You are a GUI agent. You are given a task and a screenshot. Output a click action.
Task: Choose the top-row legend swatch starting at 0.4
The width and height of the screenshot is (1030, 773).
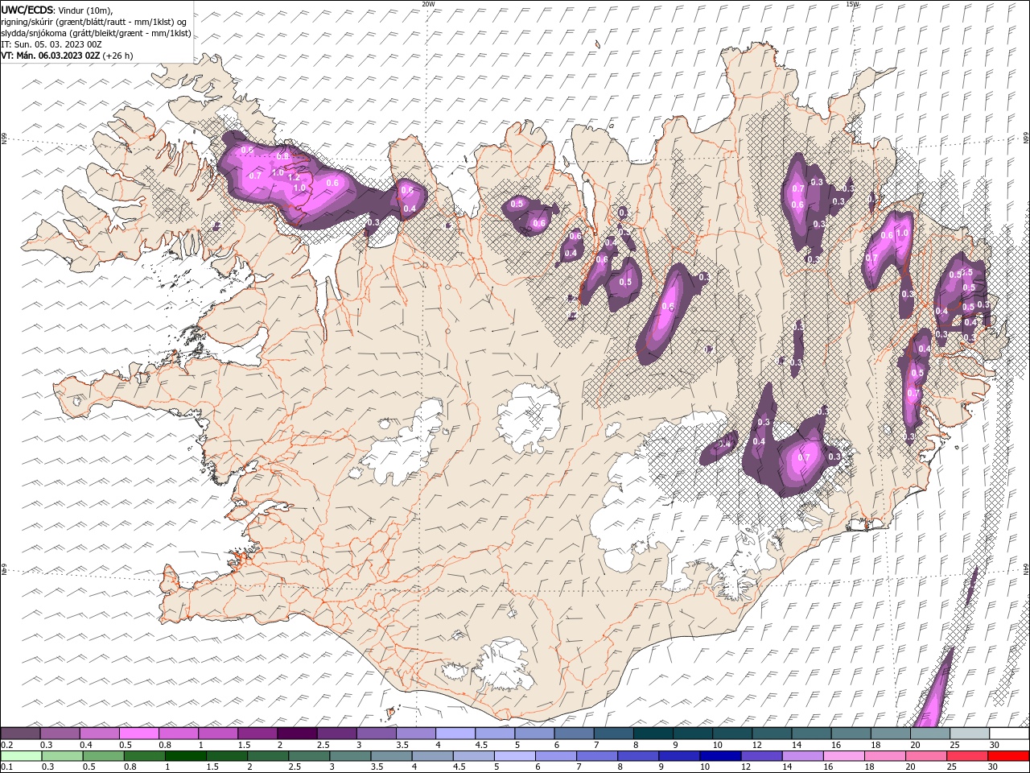click(x=99, y=733)
